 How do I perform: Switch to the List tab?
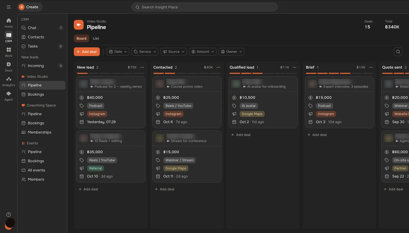[96, 38]
